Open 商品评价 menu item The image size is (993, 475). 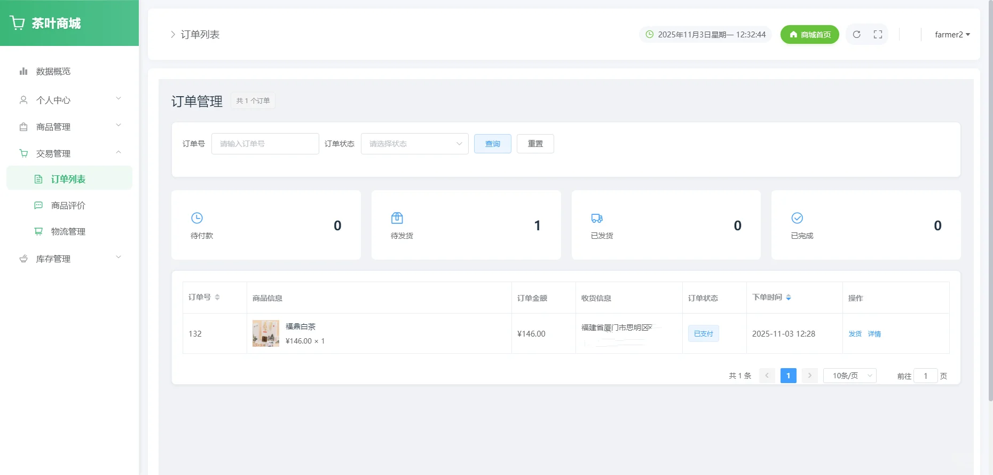pos(69,205)
